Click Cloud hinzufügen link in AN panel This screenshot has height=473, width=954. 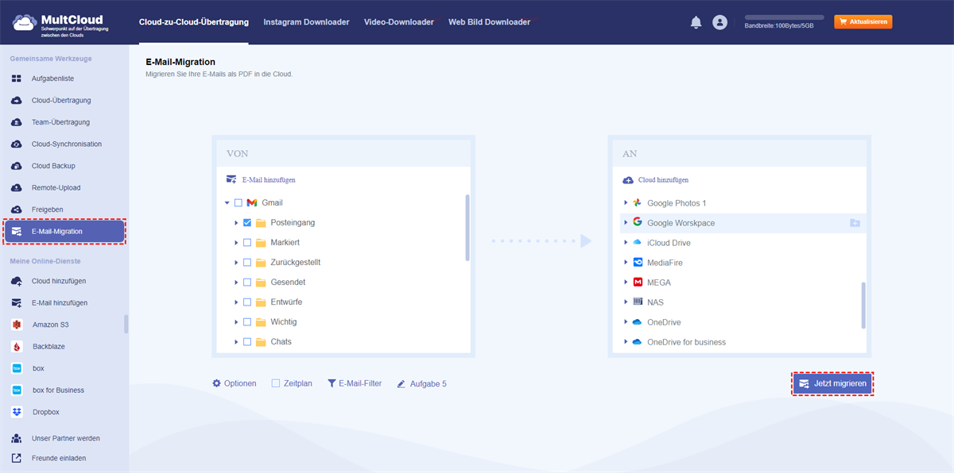pos(655,180)
